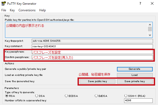
Task: Click the Load button
Action: (x=135, y=75)
